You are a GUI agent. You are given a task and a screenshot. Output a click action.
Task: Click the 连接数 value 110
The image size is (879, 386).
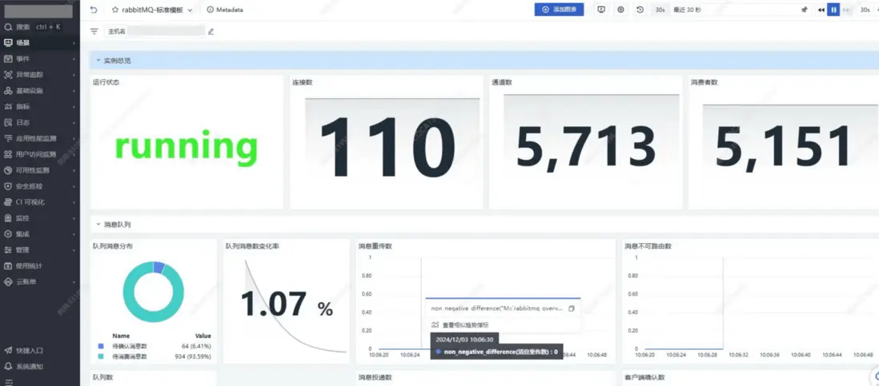click(387, 149)
